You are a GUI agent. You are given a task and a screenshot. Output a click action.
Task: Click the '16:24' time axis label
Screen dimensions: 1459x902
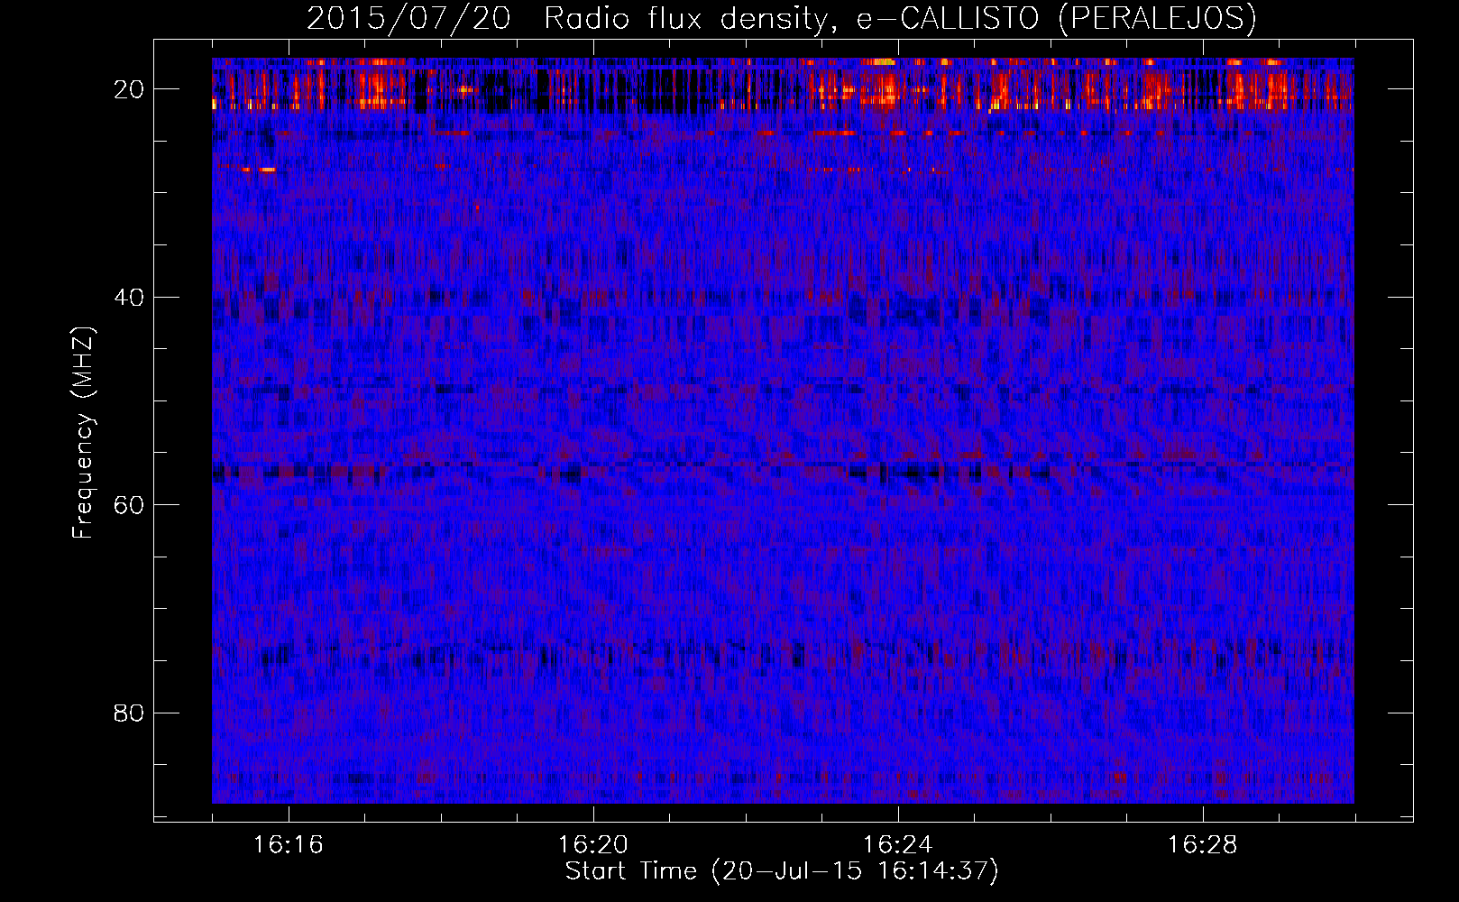[x=898, y=845]
